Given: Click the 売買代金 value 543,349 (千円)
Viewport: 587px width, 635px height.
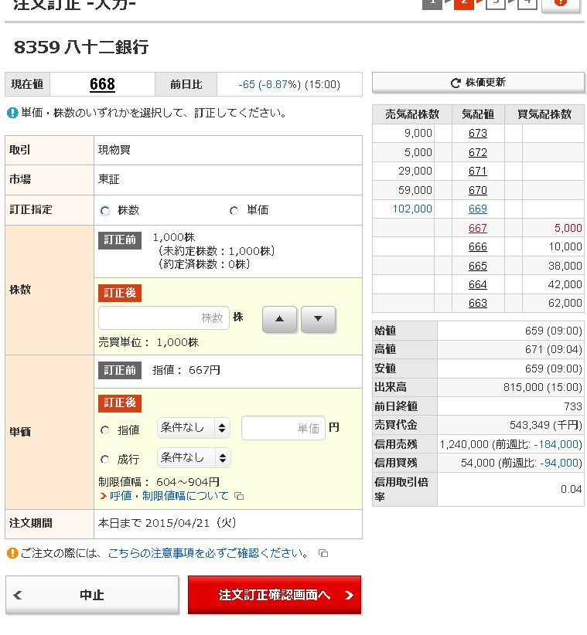Looking at the screenshot, I should click(x=546, y=425).
